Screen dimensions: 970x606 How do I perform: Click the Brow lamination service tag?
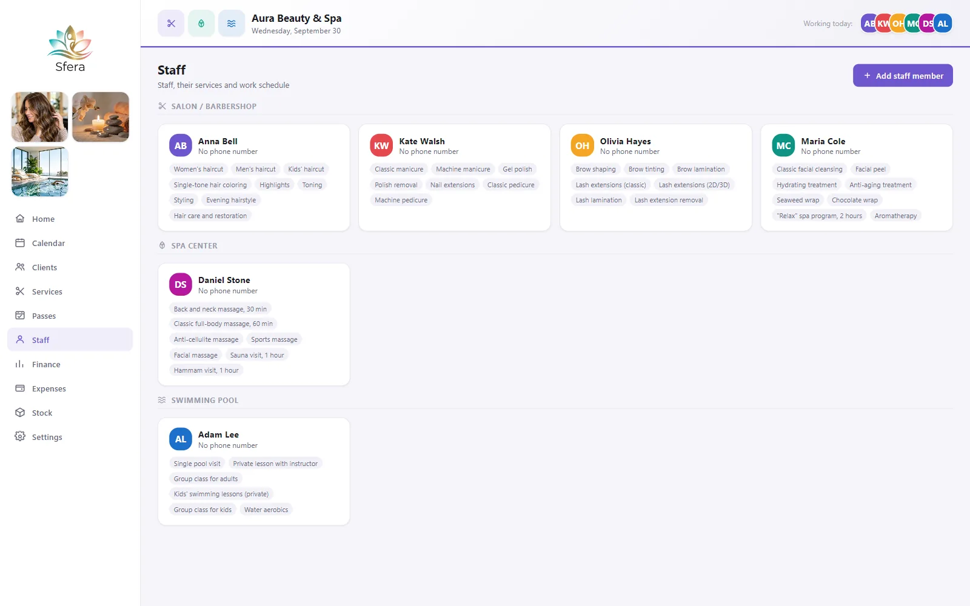(701, 169)
